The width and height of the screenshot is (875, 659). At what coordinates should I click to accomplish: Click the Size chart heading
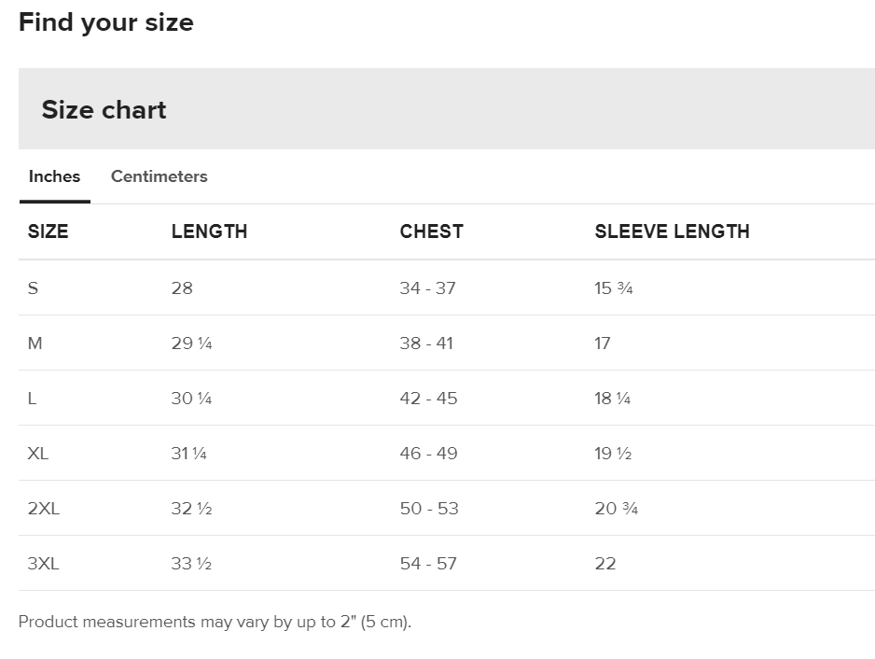104,109
